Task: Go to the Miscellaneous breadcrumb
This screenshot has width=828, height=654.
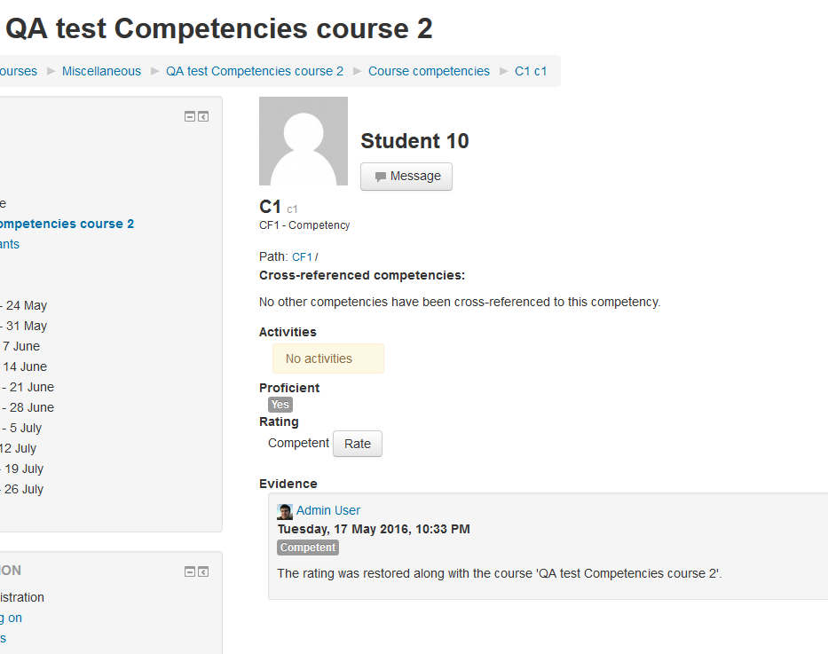Action: [x=101, y=71]
